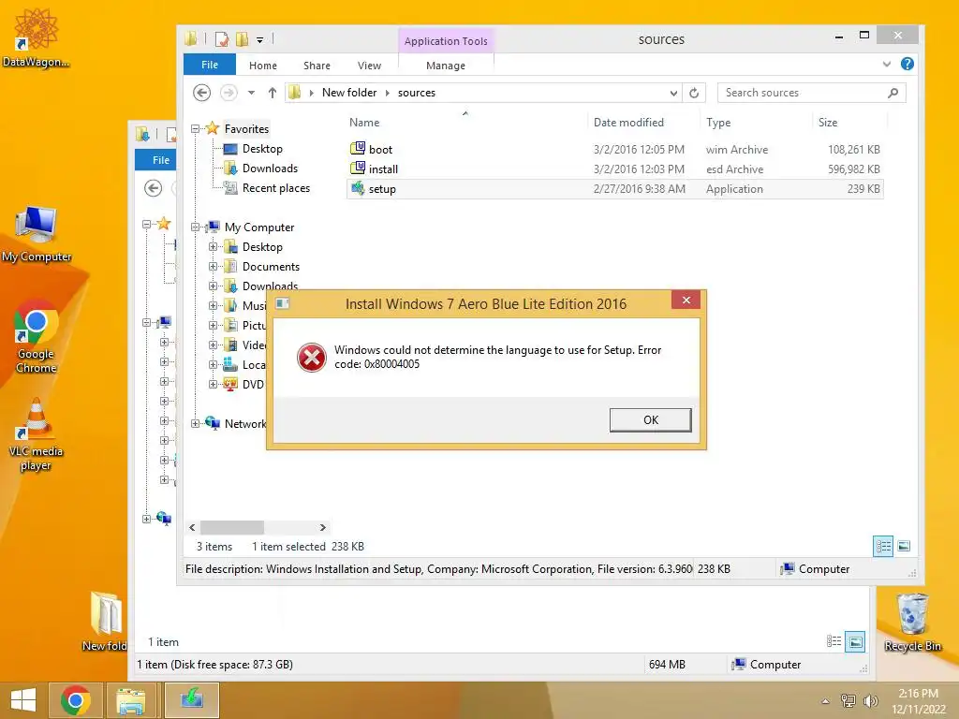The image size is (959, 719).
Task: Launch Google Chrome desktop shortcut
Action: pyautogui.click(x=37, y=336)
